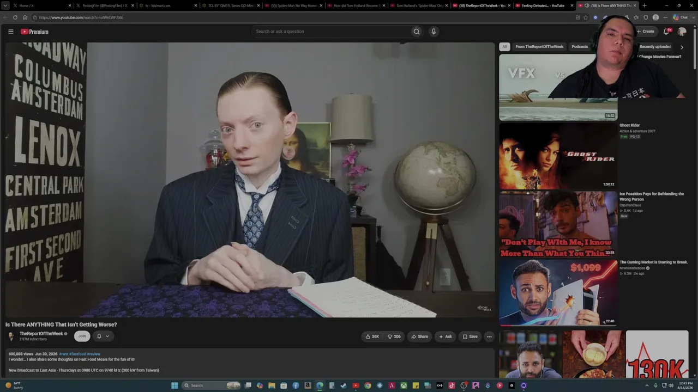
Task: Switch to the TCL 65" QM5TL tab
Action: 231,5
